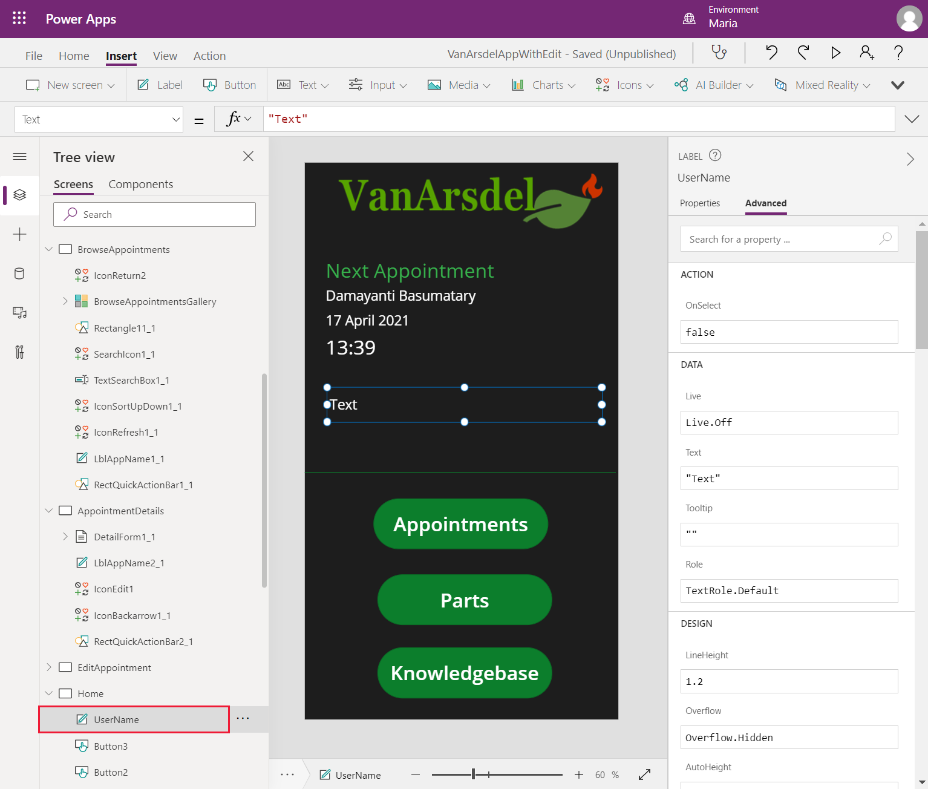
Task: Open the AI Builder dropdown
Action: (714, 85)
